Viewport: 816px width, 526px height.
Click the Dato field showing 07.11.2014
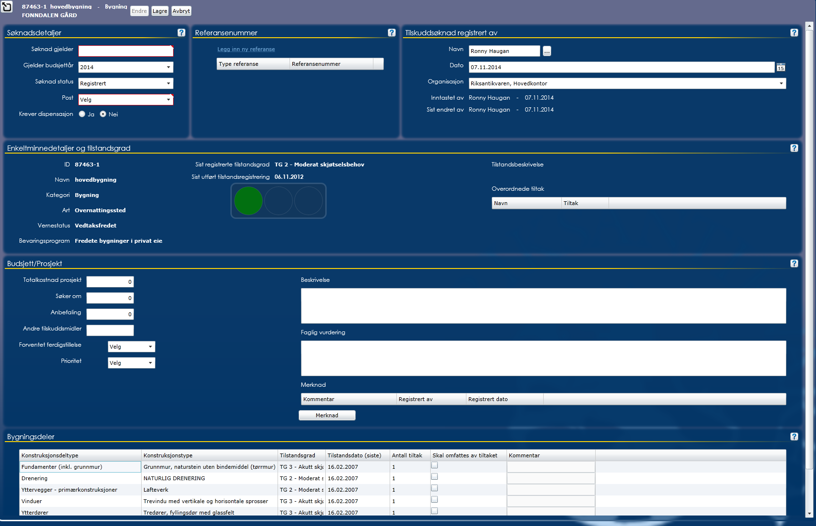622,67
